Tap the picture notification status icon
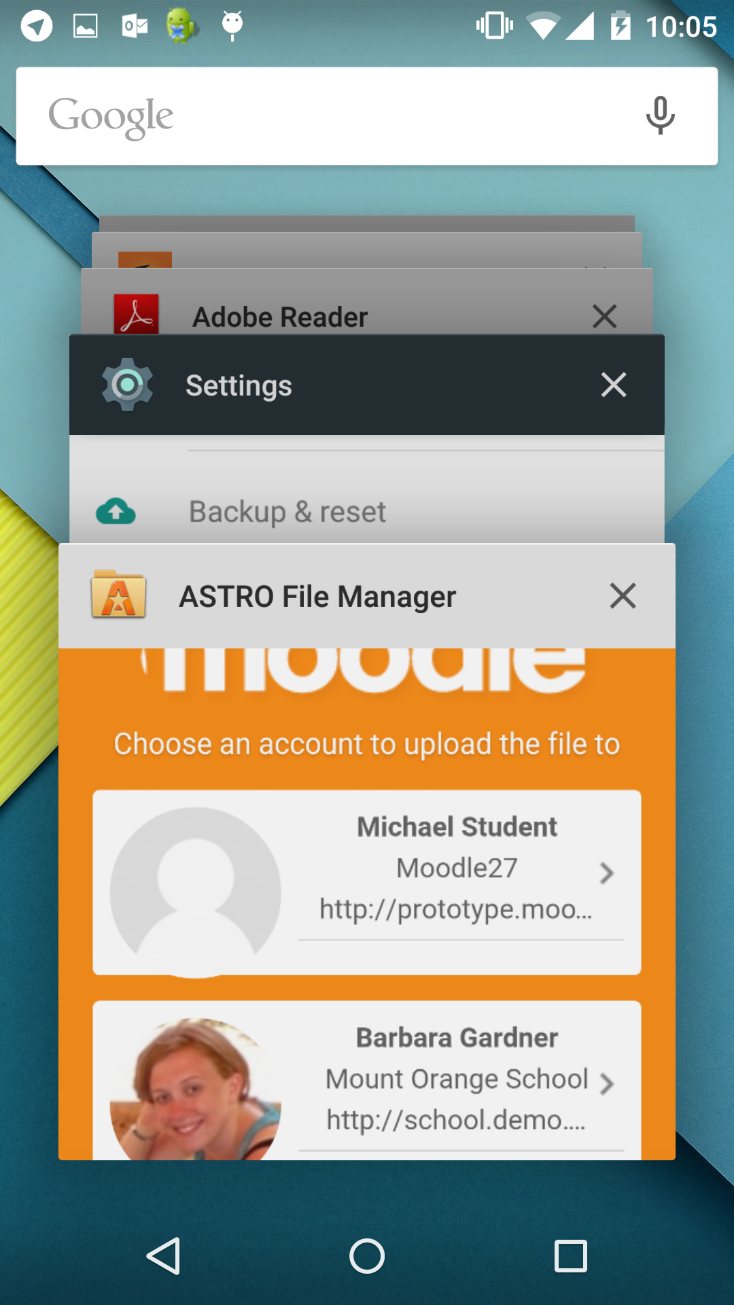The image size is (734, 1305). [86, 26]
